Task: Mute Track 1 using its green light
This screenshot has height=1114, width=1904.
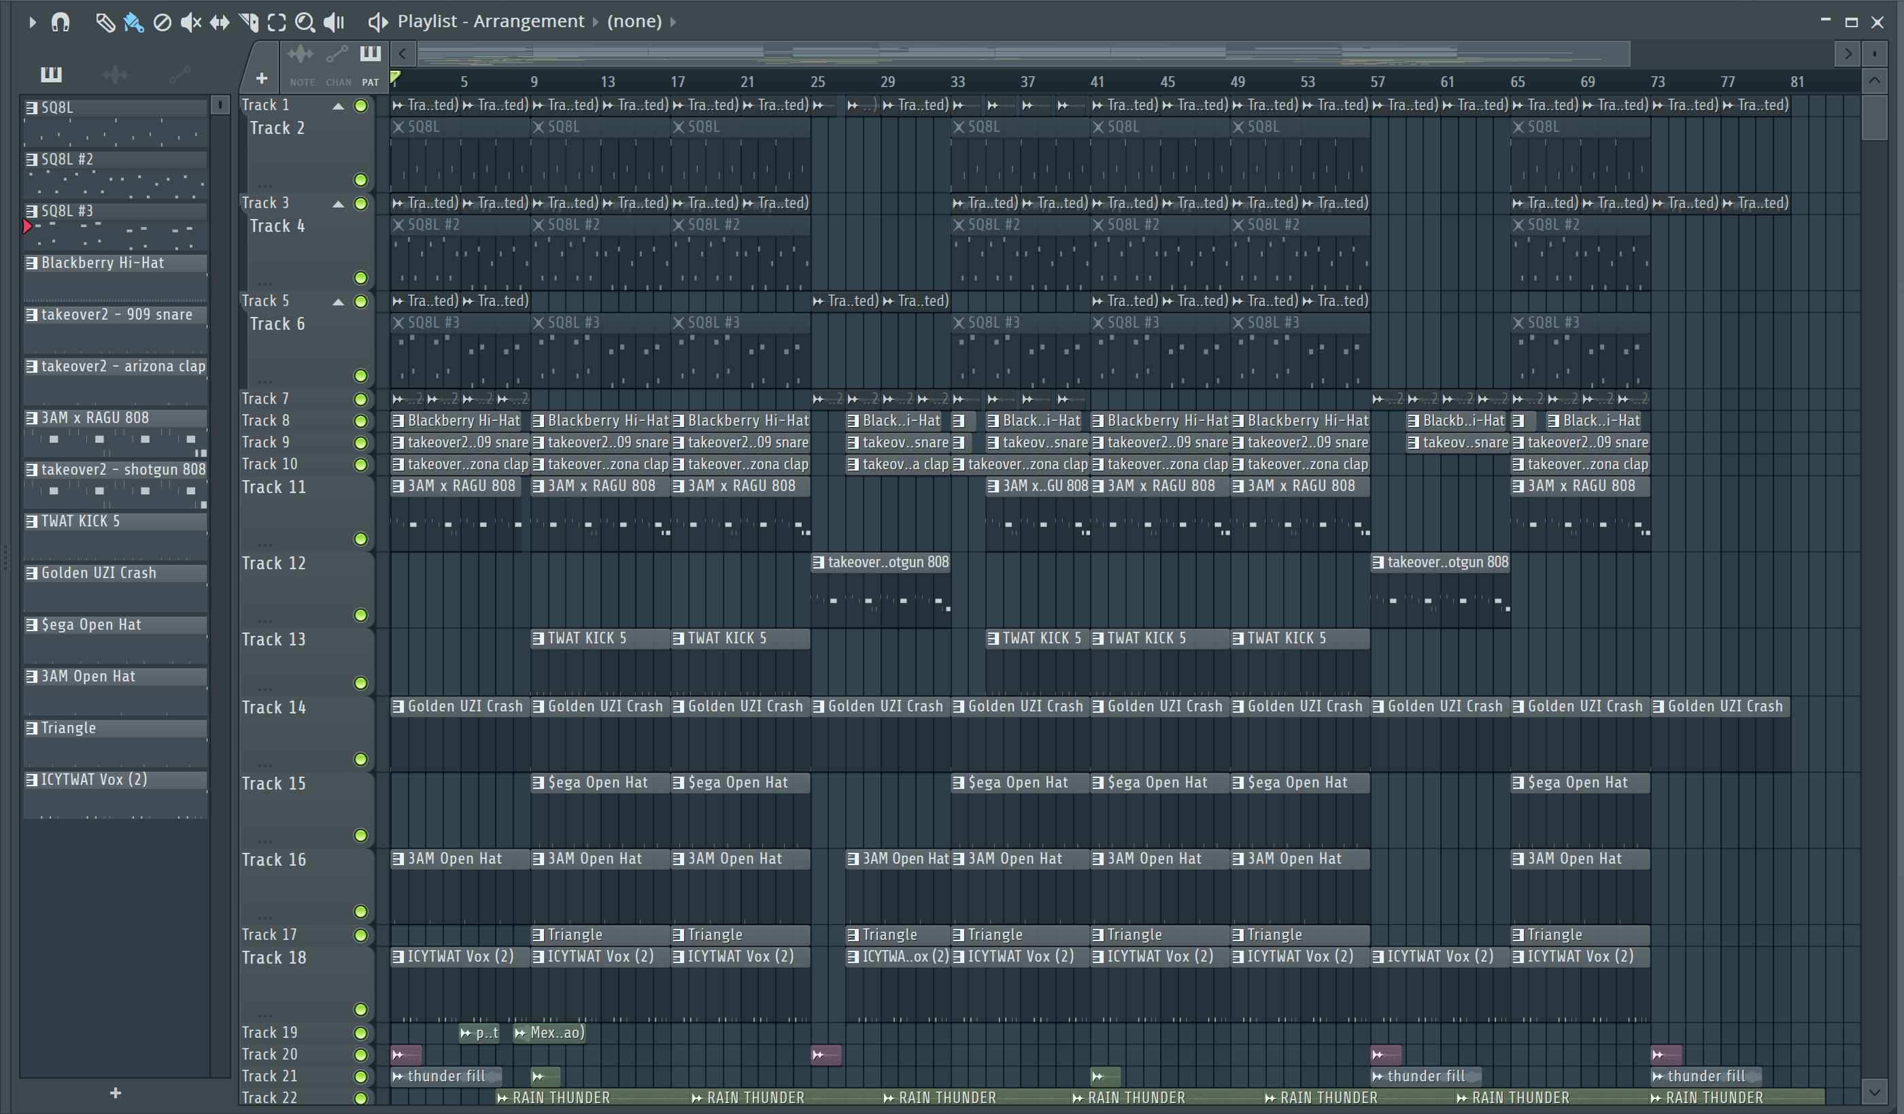Action: (361, 106)
